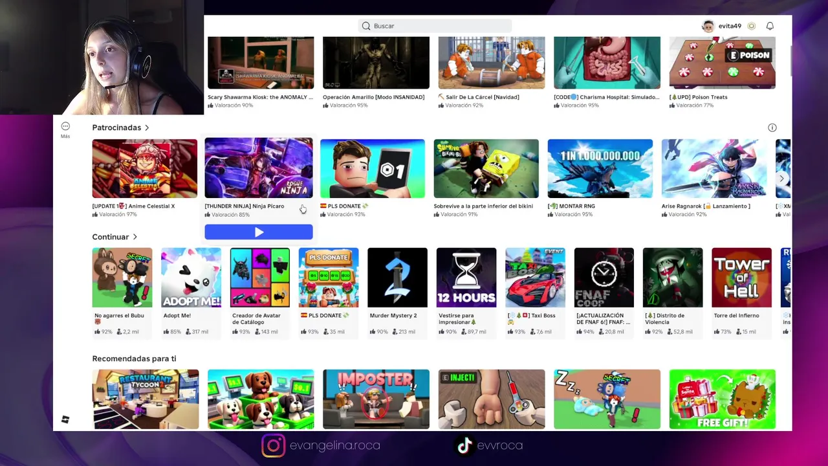Image resolution: width=828 pixels, height=466 pixels.
Task: Open MONTAR RNG thumbnail
Action: point(600,168)
